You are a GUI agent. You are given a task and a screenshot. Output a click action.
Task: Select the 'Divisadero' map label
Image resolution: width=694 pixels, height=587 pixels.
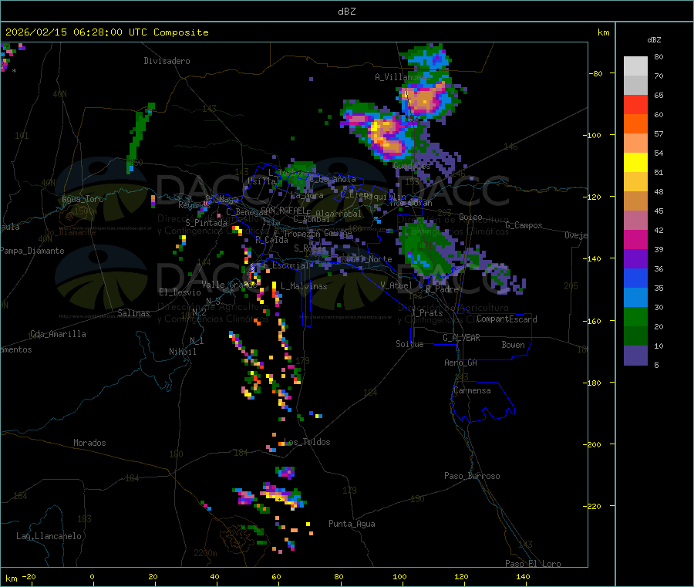[167, 61]
